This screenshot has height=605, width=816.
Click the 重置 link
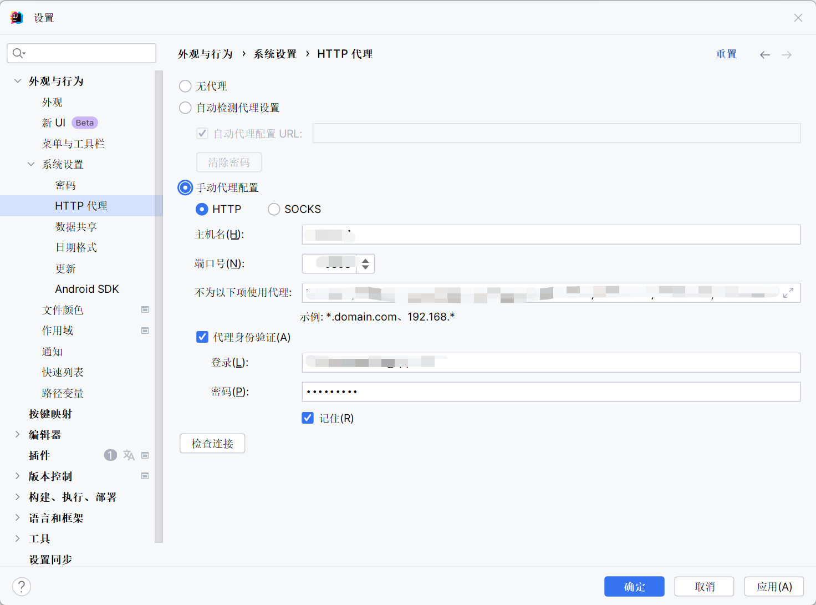pos(726,54)
